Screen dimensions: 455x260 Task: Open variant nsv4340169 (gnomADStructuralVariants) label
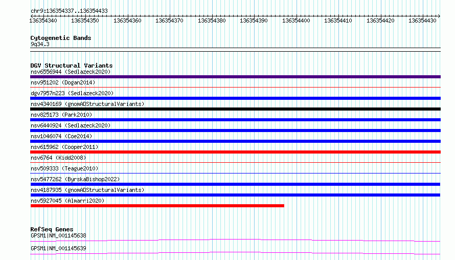point(87,104)
